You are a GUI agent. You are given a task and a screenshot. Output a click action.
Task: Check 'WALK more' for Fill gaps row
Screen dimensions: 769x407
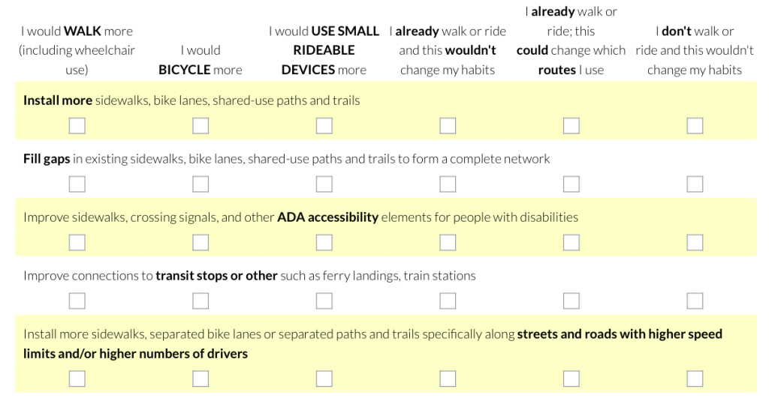[x=77, y=184]
